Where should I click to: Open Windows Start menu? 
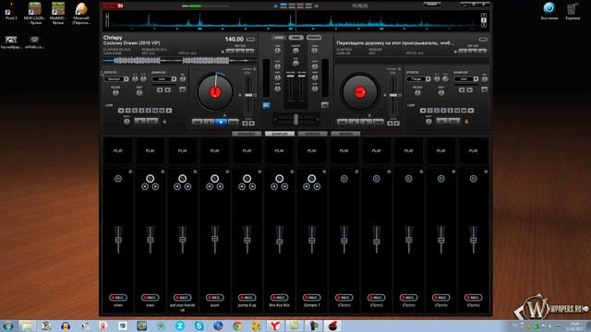pyautogui.click(x=8, y=326)
